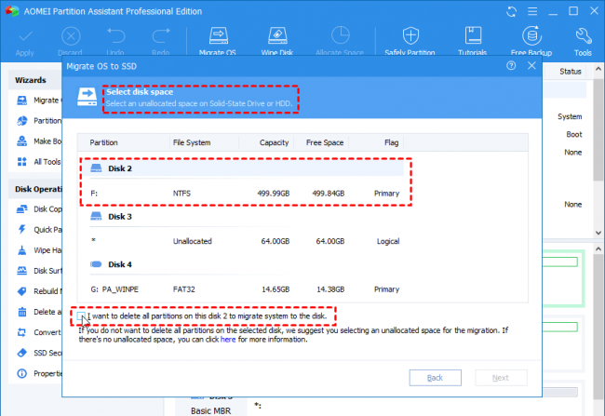
Task: Select Rebuild MBR sidebar item
Action: tap(38, 291)
